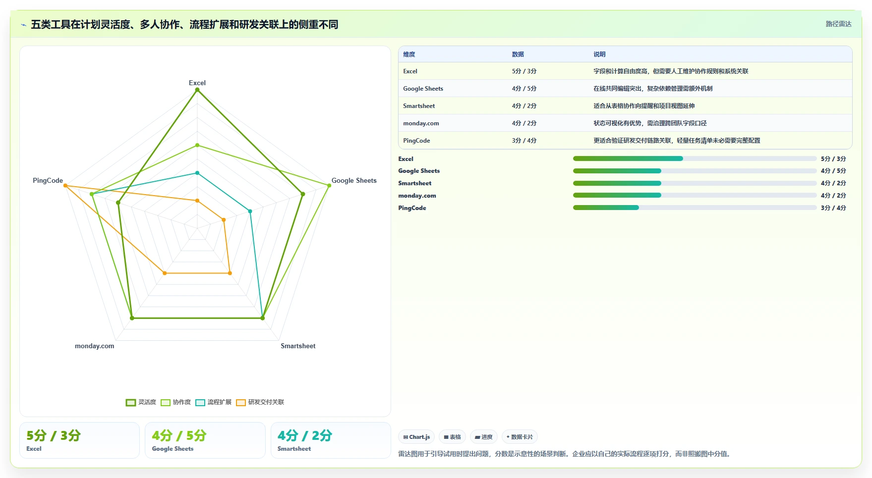Click the Smartsheet progress bar
Screen dimensions: 872x478
(695, 183)
